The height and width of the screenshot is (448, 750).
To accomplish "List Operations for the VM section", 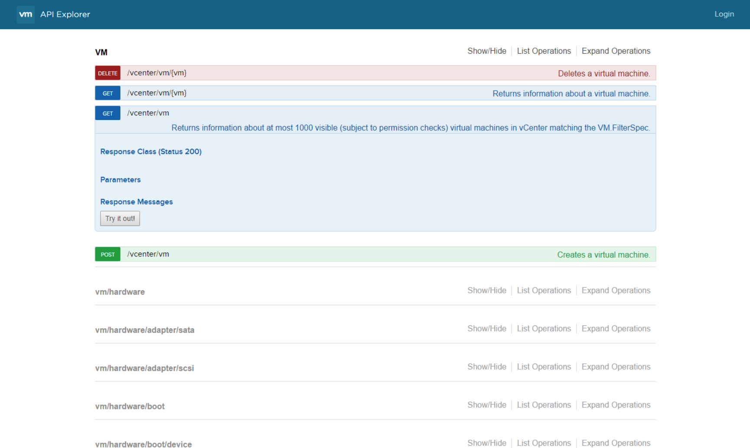I will coord(544,51).
